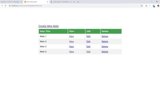View Note 4
Viewport: 160px width, 90px height.
71,52
